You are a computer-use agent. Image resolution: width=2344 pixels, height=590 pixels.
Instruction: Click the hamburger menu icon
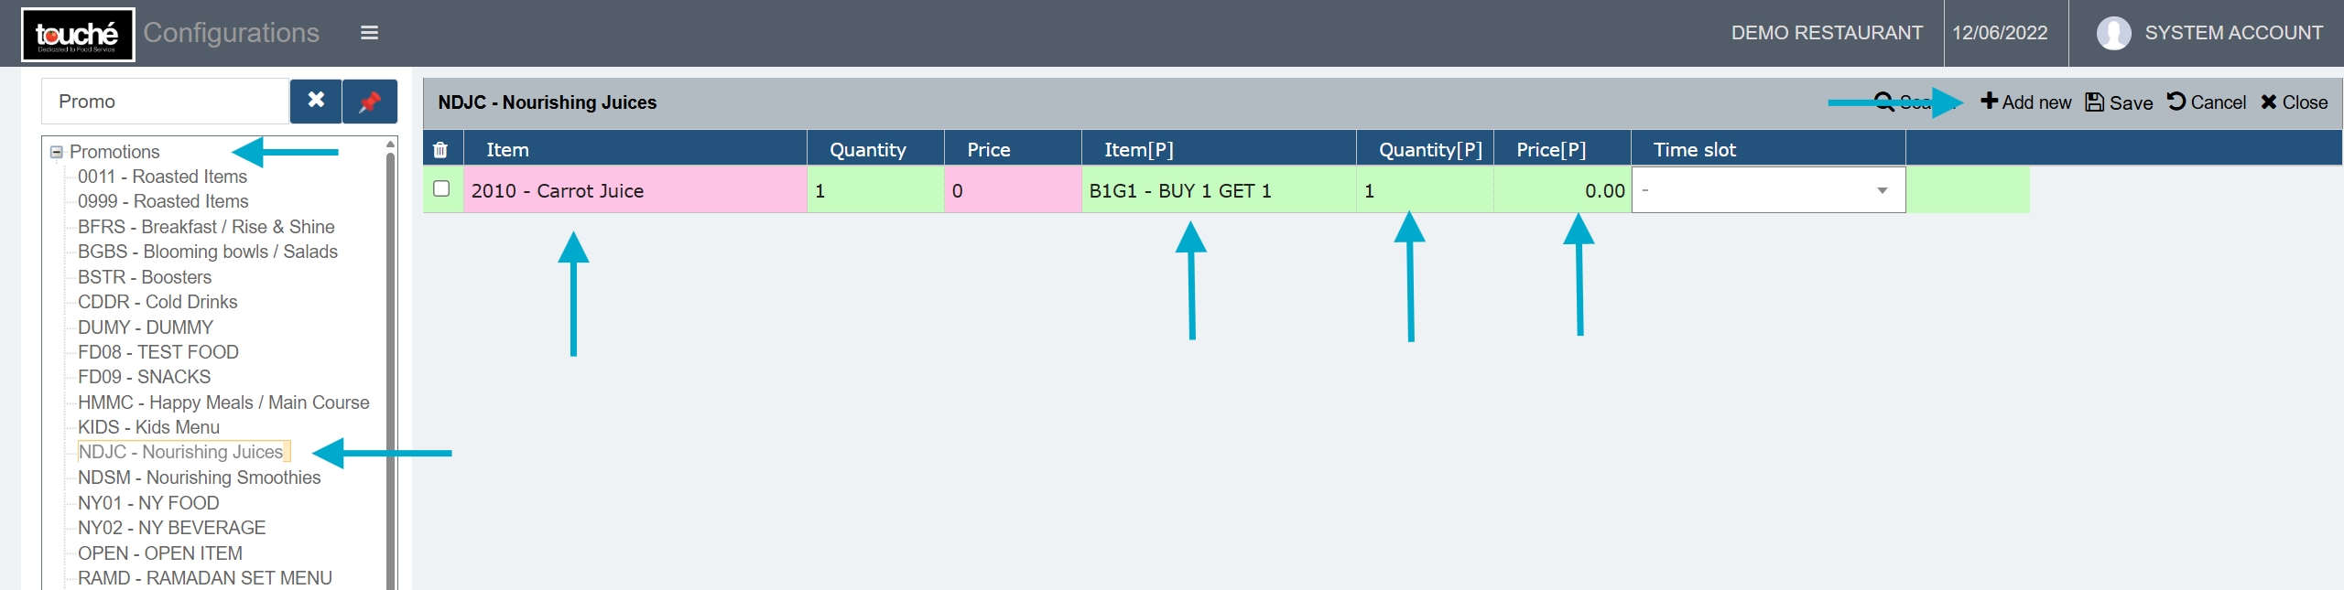coord(369,33)
